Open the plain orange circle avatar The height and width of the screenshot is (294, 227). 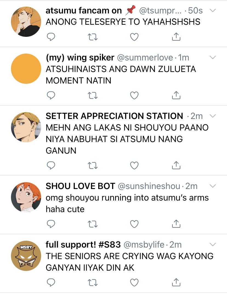click(x=26, y=69)
